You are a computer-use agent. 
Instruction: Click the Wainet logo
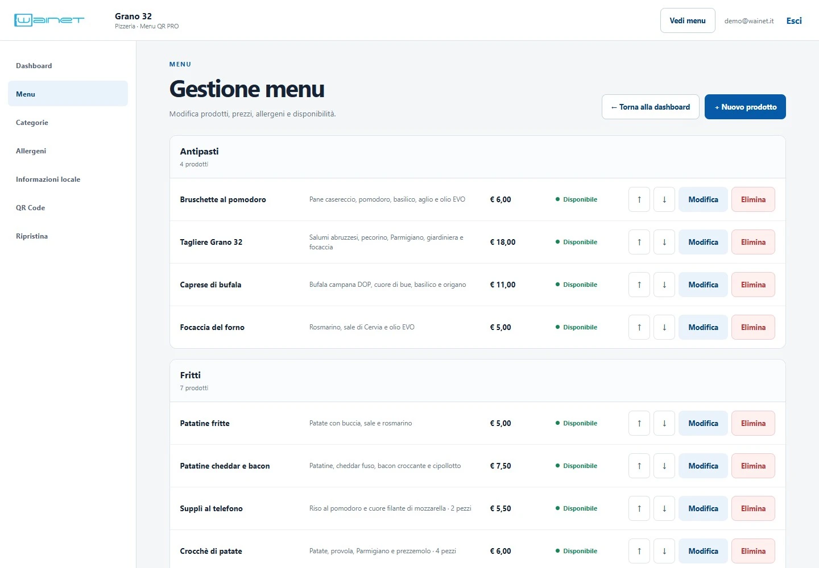click(x=49, y=20)
